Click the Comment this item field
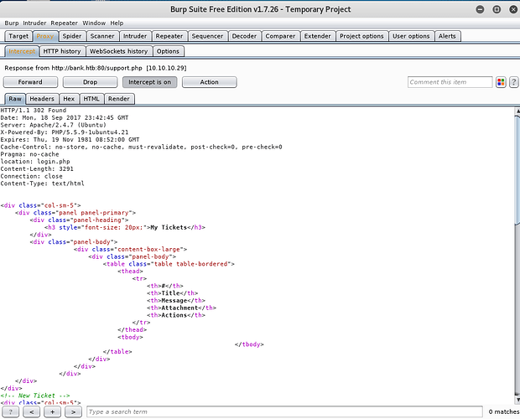The height and width of the screenshot is (419, 520). [450, 82]
